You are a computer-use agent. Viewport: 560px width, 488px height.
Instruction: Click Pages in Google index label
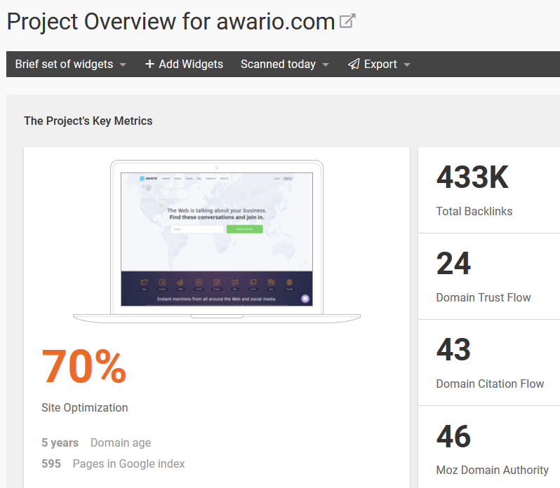click(x=128, y=463)
